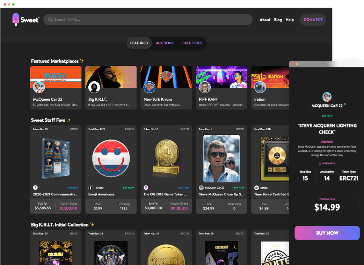Click the "Time Bomb Certified" title
The width and height of the screenshot is (364, 265).
pyautogui.click(x=271, y=194)
